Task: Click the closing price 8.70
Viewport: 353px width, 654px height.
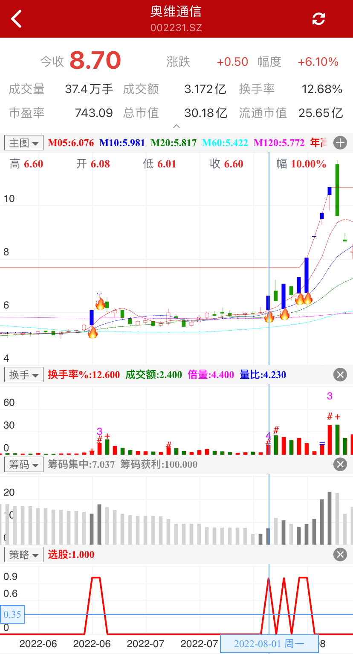Action: point(95,61)
